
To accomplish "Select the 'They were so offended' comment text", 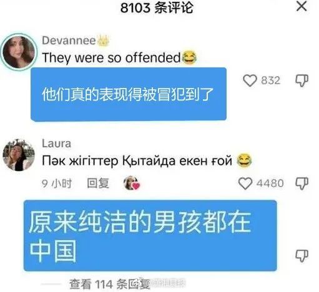I will (111, 57).
